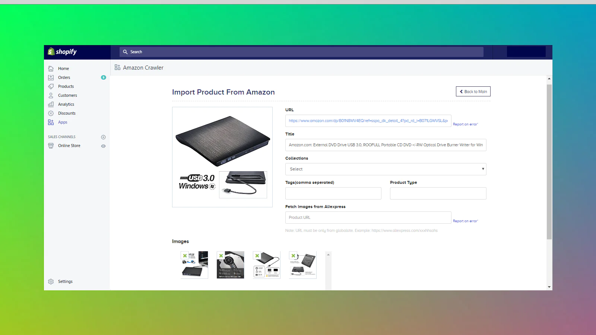Remove the second image with green X

221,256
